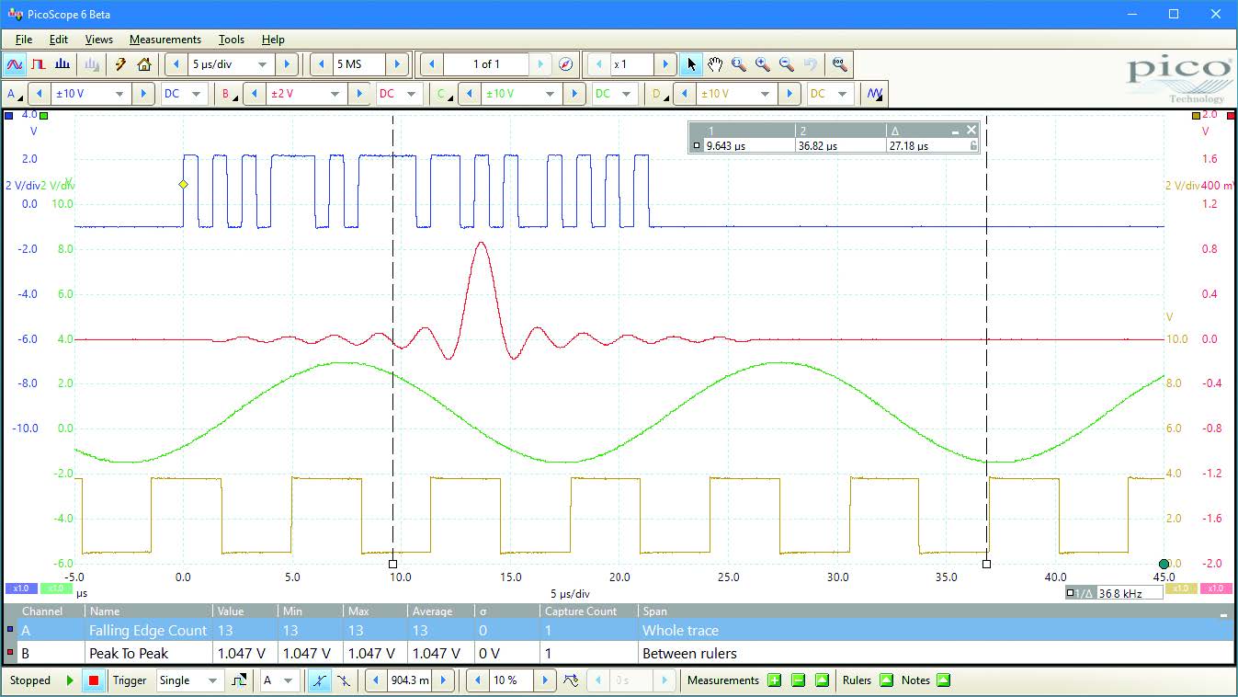Close the ruler readout box
Viewport: 1238px width, 697px height.
tap(971, 131)
